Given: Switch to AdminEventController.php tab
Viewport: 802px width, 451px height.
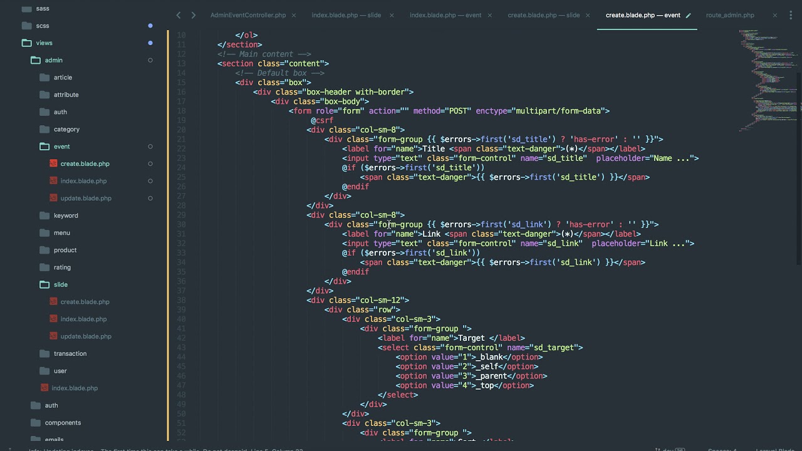Looking at the screenshot, I should point(248,15).
